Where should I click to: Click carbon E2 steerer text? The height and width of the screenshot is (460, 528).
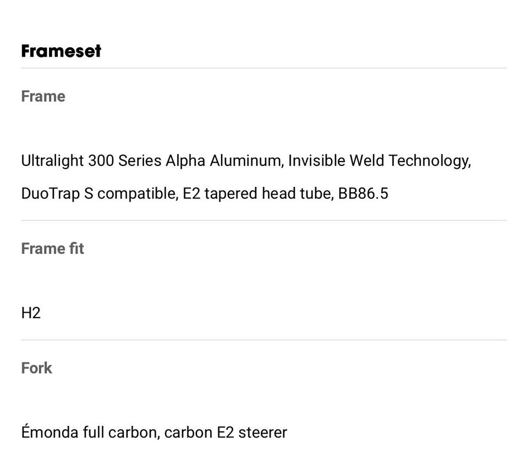[226, 433]
